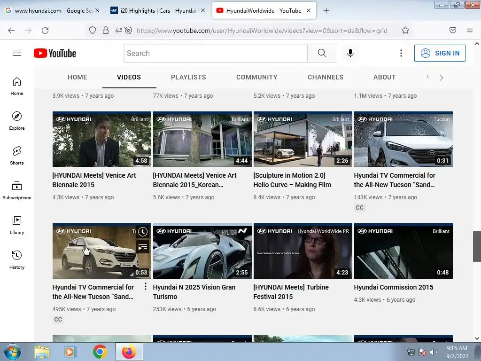Screen dimensions: 481x361
Task: Play the Venice Art Biennale 2015 4:58 thumbnail
Action: click(102, 139)
